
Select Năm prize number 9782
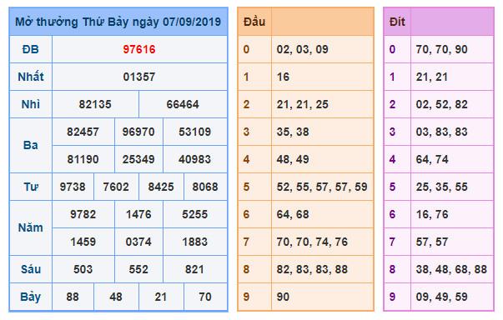pos(83,215)
